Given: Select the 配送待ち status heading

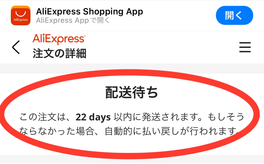Looking at the screenshot, I should (132, 92).
